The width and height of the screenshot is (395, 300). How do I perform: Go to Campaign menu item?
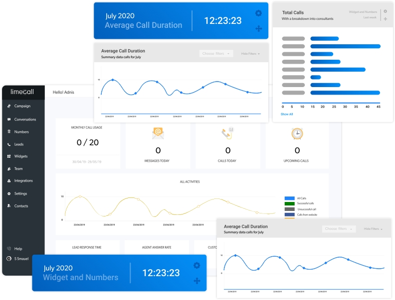pos(22,106)
